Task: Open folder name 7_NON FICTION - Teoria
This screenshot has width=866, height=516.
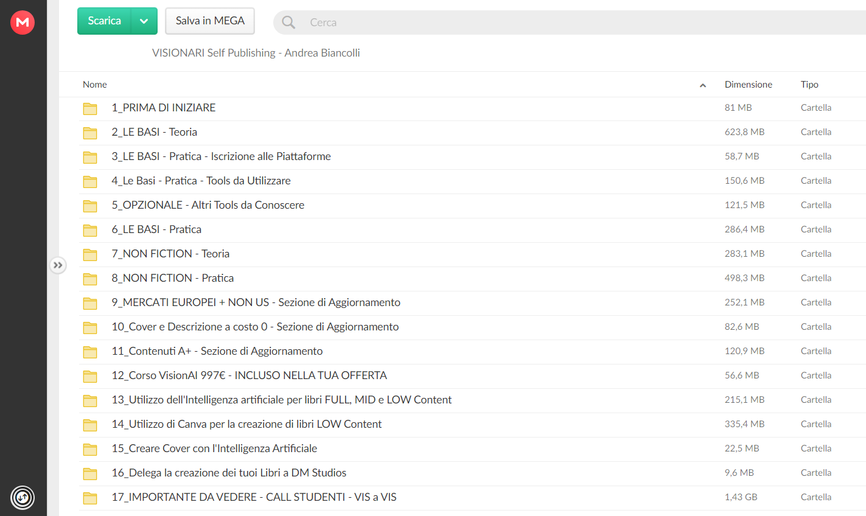Action: [x=170, y=254]
